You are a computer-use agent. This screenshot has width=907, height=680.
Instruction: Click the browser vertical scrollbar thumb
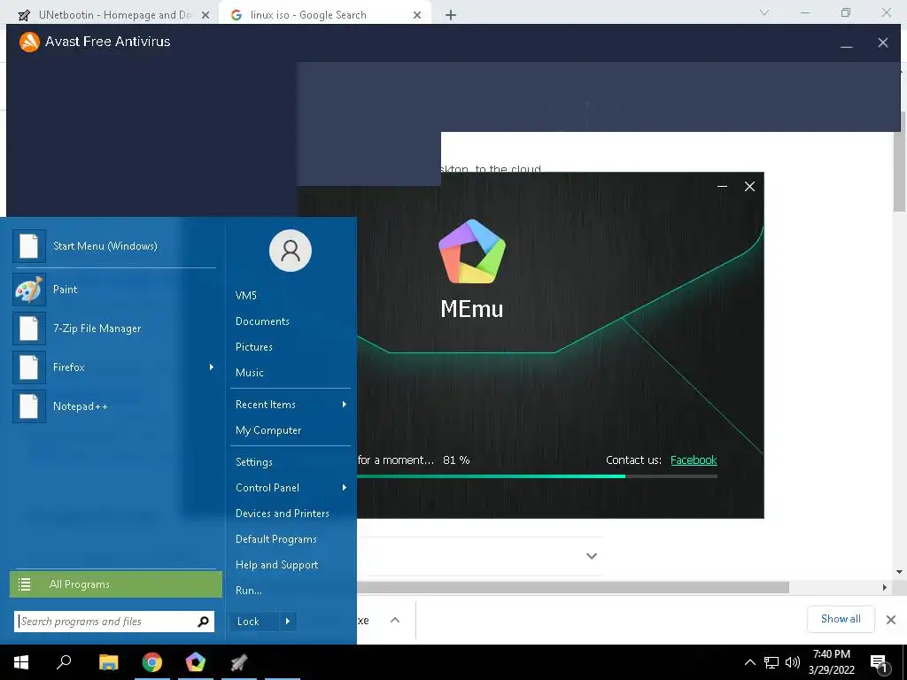click(899, 162)
